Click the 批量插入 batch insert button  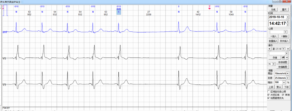point(273,41)
